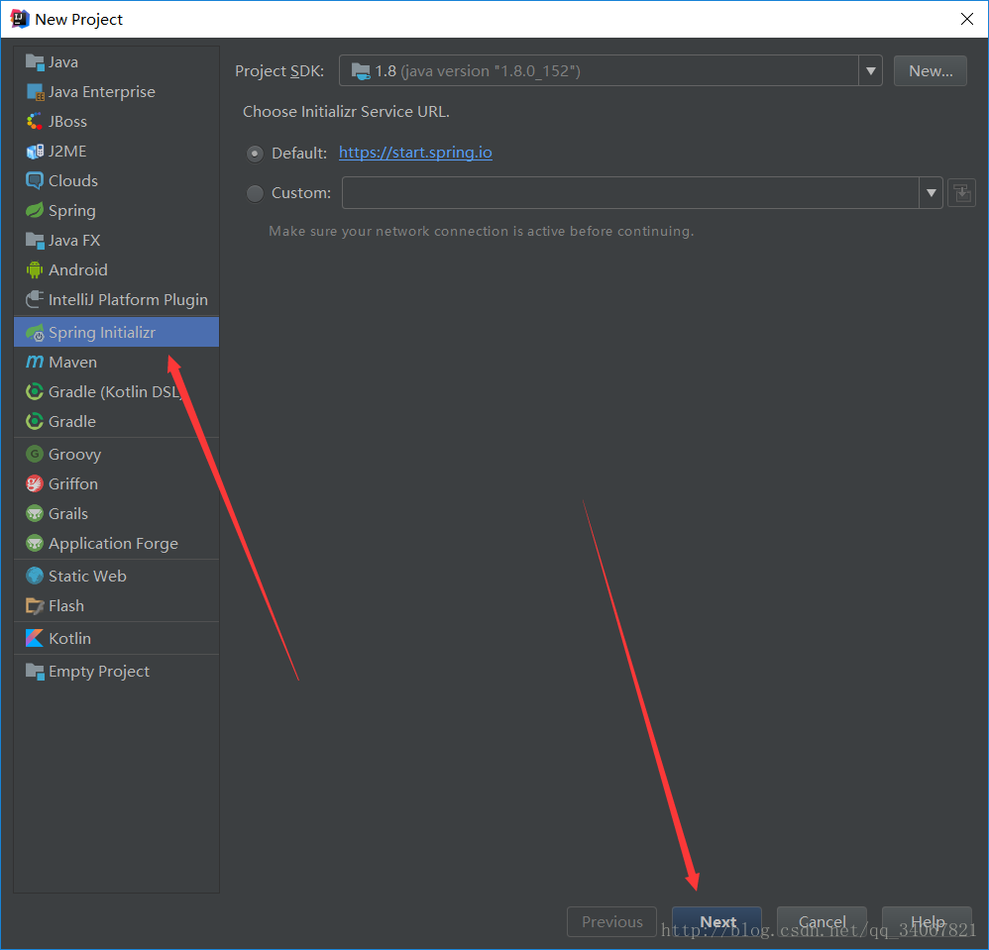
Task: Click the IntelliJ logo in title bar
Action: pyautogui.click(x=20, y=19)
